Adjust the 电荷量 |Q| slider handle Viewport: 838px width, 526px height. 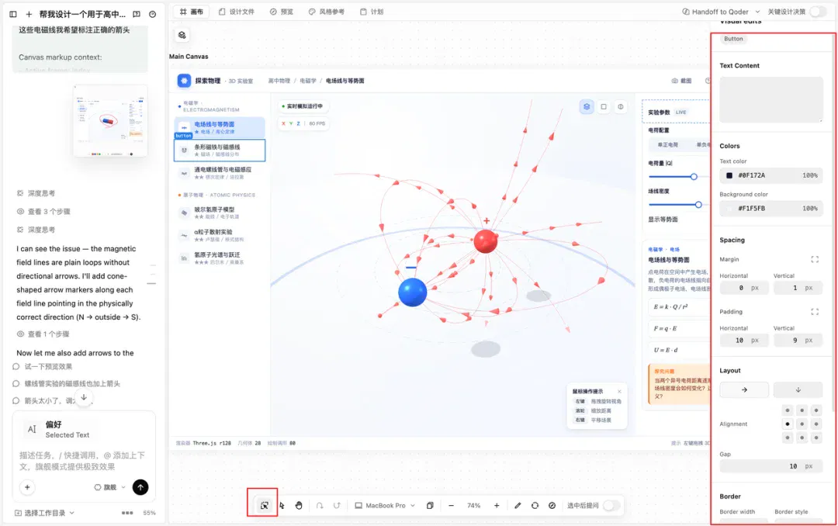click(x=694, y=176)
